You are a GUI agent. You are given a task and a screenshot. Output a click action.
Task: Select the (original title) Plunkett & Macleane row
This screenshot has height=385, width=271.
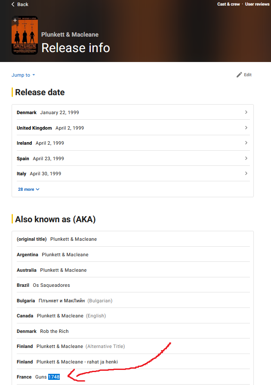[x=133, y=239]
